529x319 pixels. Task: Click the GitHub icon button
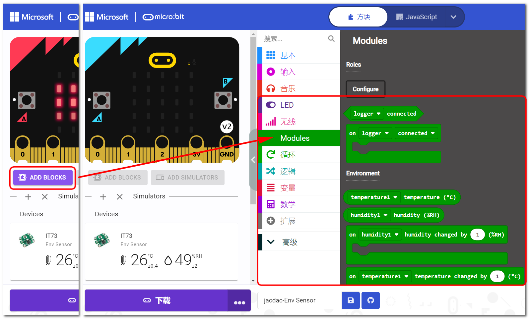click(x=370, y=300)
